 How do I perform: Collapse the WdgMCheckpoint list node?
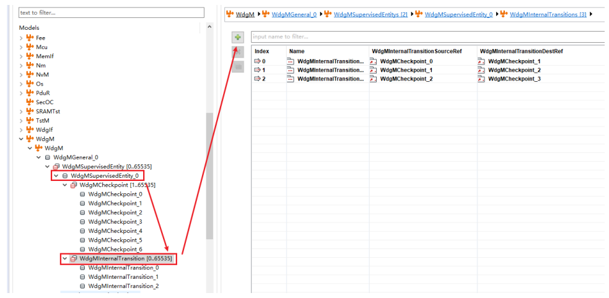pyautogui.click(x=65, y=185)
